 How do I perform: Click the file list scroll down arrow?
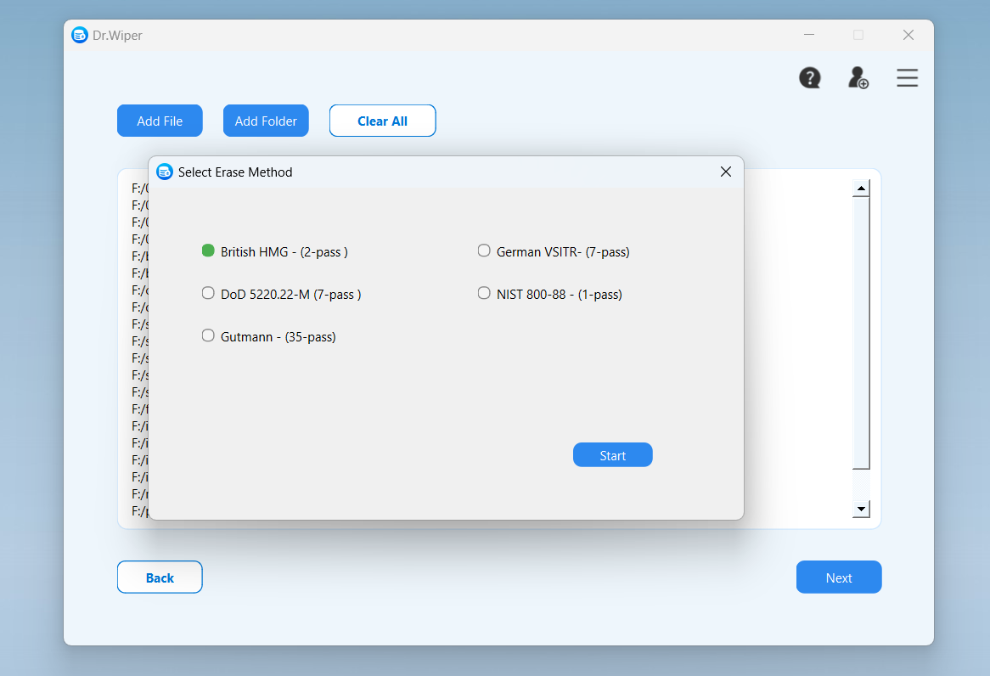coord(861,509)
